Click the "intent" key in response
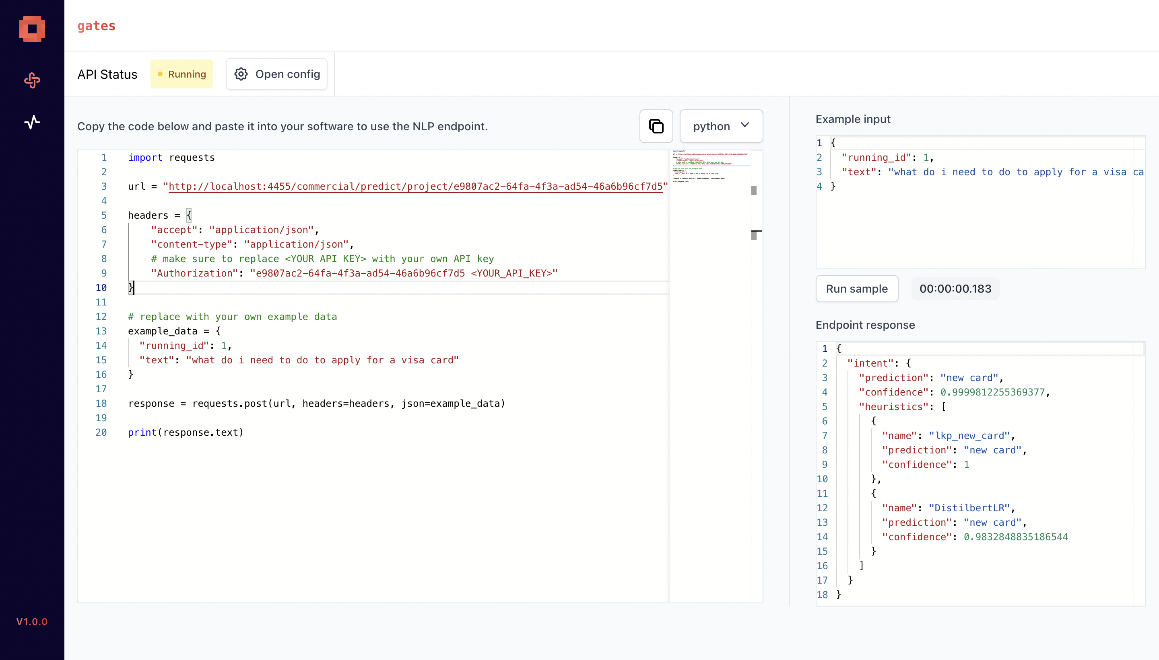Viewport: 1159px width, 660px height. pyautogui.click(x=870, y=363)
